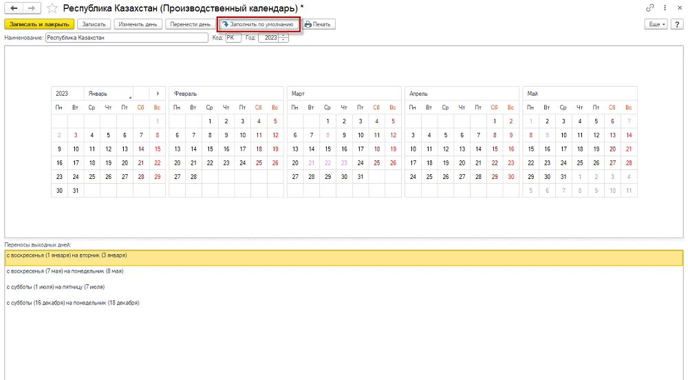This screenshot has height=380, width=688.
Task: Click the 'Перенести день' button
Action: [x=190, y=24]
